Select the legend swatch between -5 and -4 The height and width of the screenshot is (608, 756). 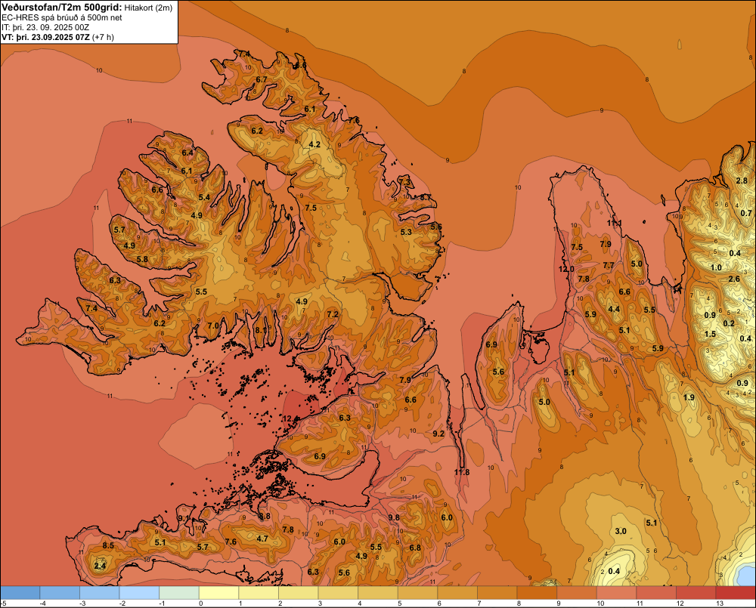tap(20, 593)
